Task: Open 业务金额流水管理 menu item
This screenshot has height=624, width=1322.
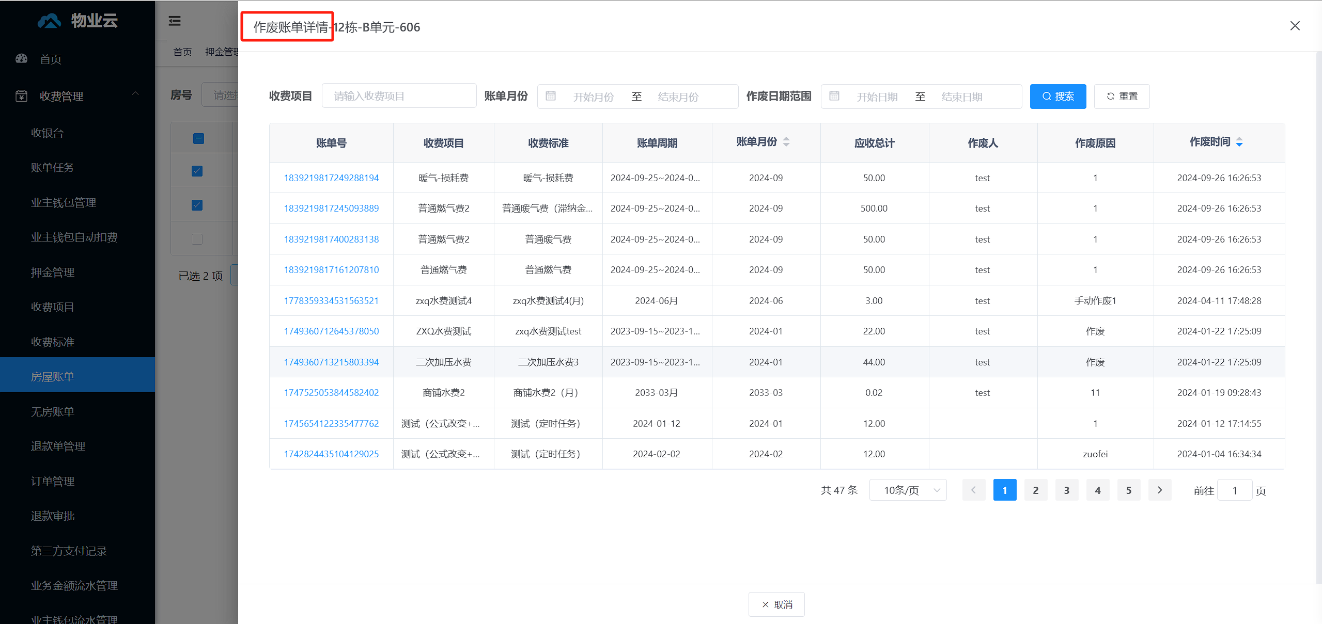Action: (x=74, y=585)
